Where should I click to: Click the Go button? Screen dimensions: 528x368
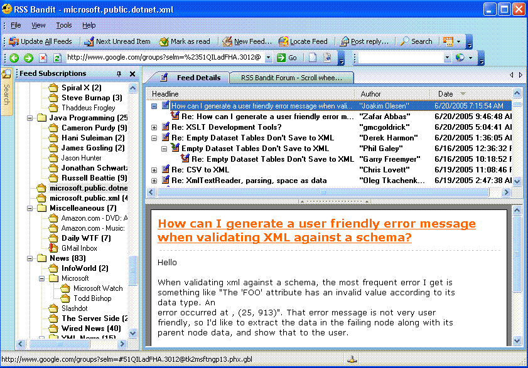[x=287, y=58]
